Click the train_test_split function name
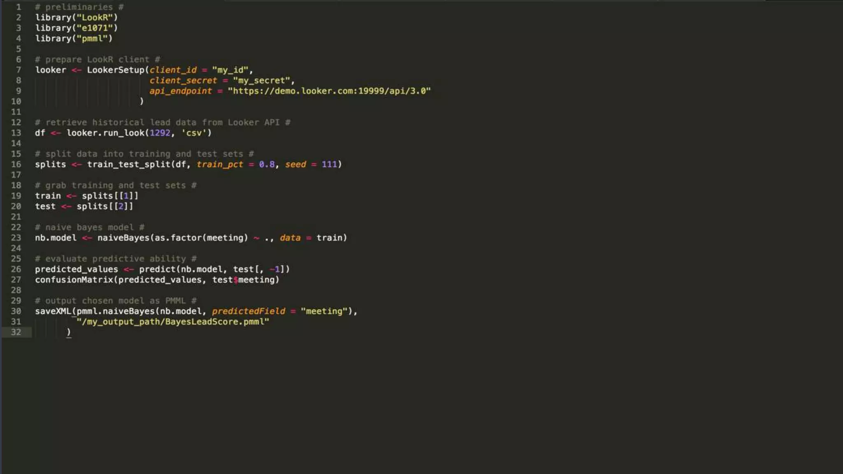843x474 pixels. (128, 165)
